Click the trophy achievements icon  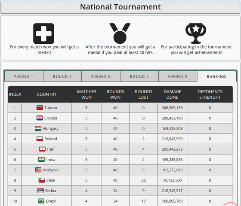(x=196, y=33)
